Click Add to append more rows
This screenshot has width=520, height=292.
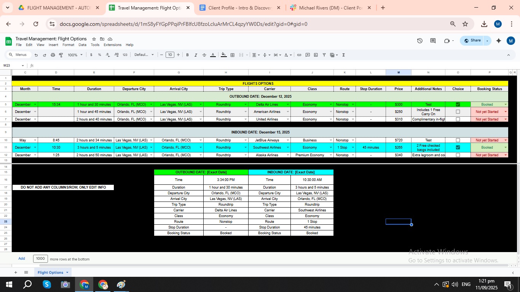click(x=22, y=259)
